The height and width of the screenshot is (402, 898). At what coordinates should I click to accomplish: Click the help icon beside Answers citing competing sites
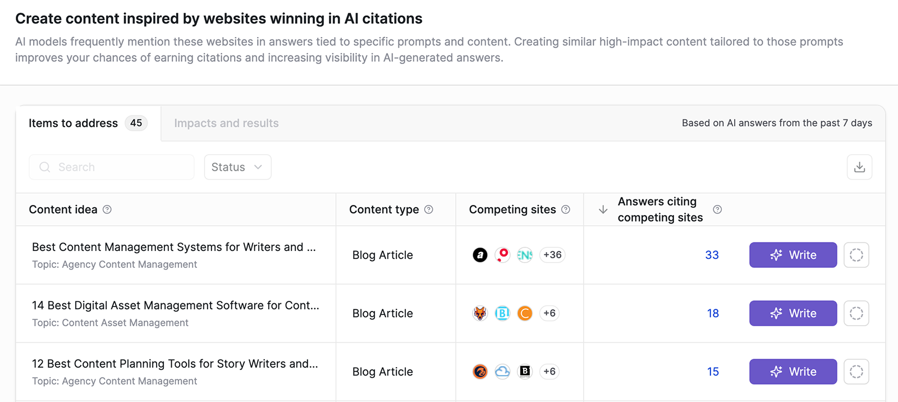[x=717, y=209]
